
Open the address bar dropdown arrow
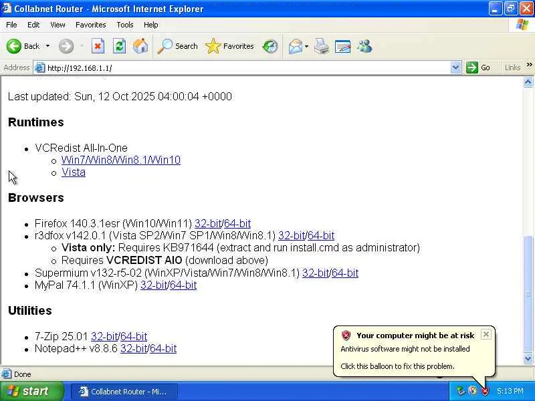click(455, 68)
